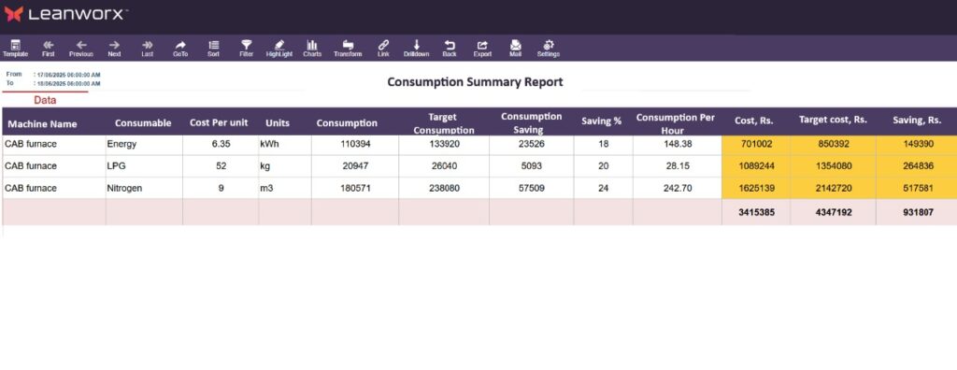Jump to the First page
Image resolution: width=957 pixels, height=370 pixels.
(x=49, y=49)
